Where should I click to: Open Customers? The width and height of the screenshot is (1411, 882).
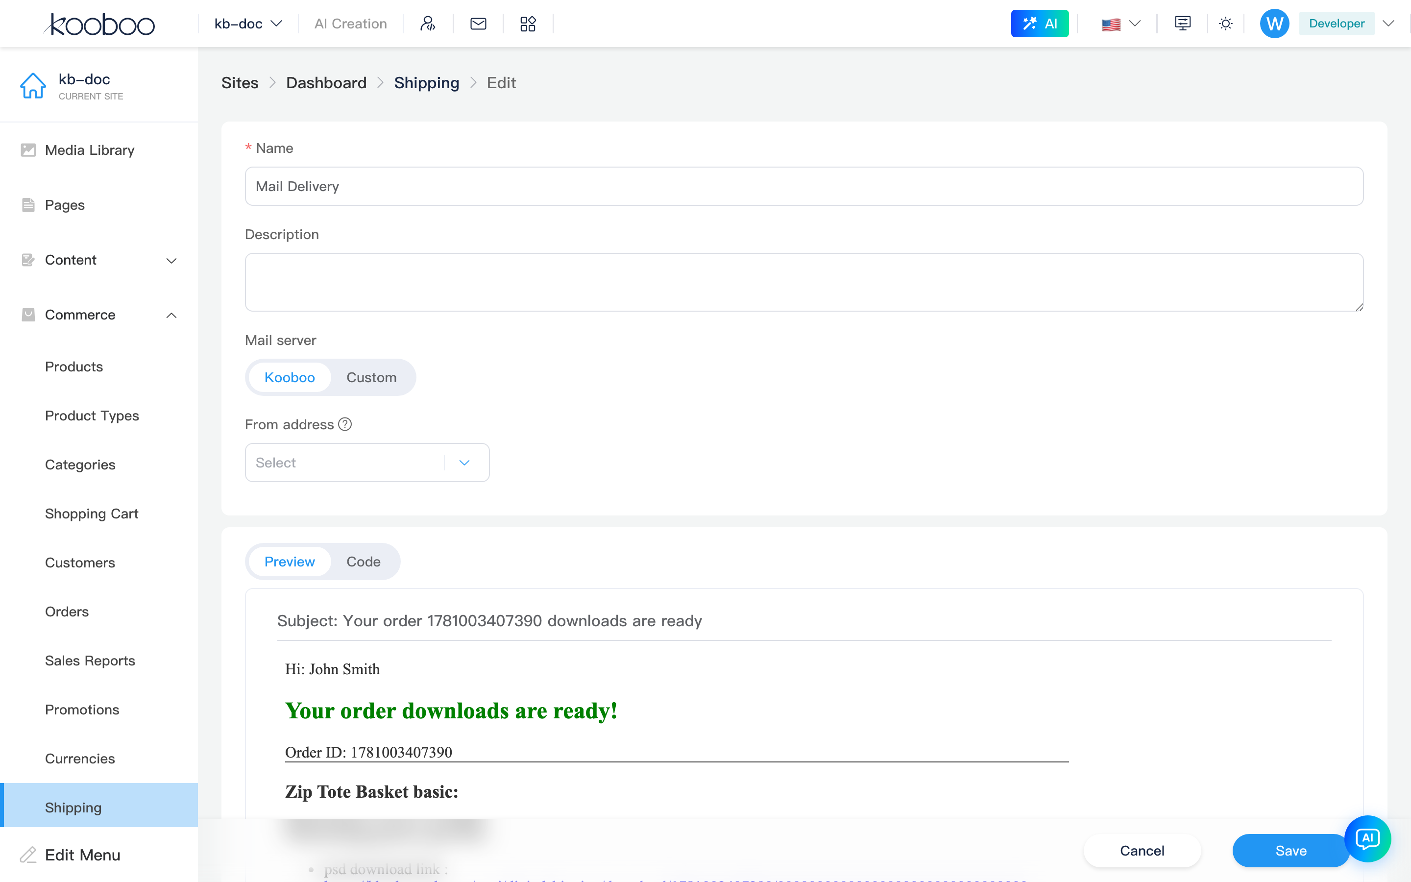[80, 563]
